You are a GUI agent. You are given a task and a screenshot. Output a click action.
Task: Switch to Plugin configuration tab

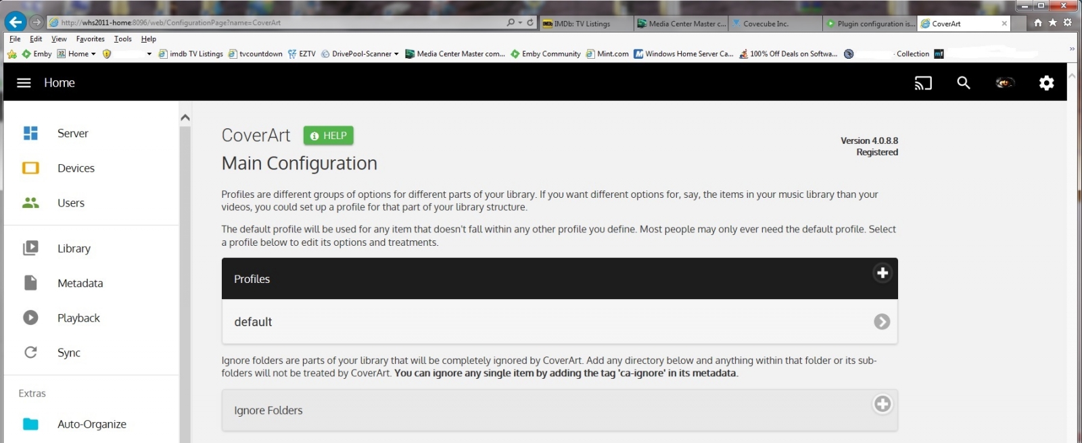tap(870, 24)
